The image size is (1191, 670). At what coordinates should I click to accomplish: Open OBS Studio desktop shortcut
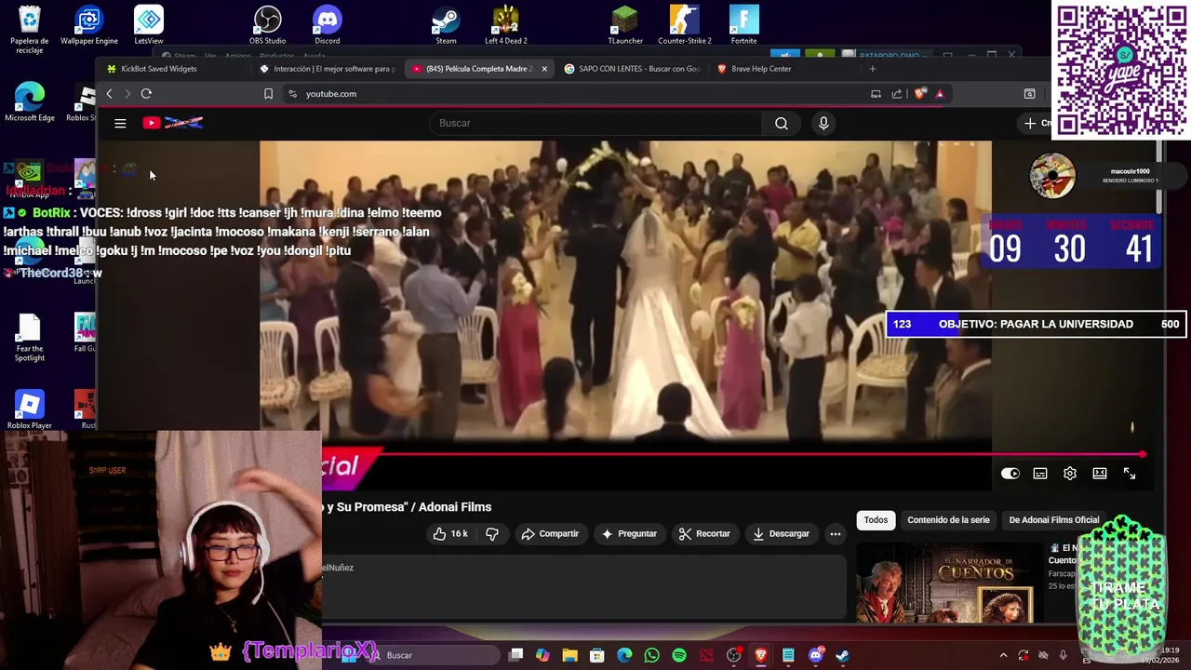[268, 26]
